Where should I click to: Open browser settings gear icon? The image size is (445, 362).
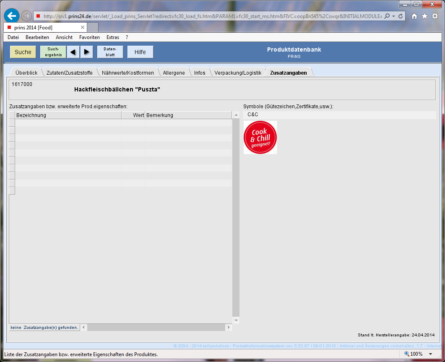pos(435,16)
